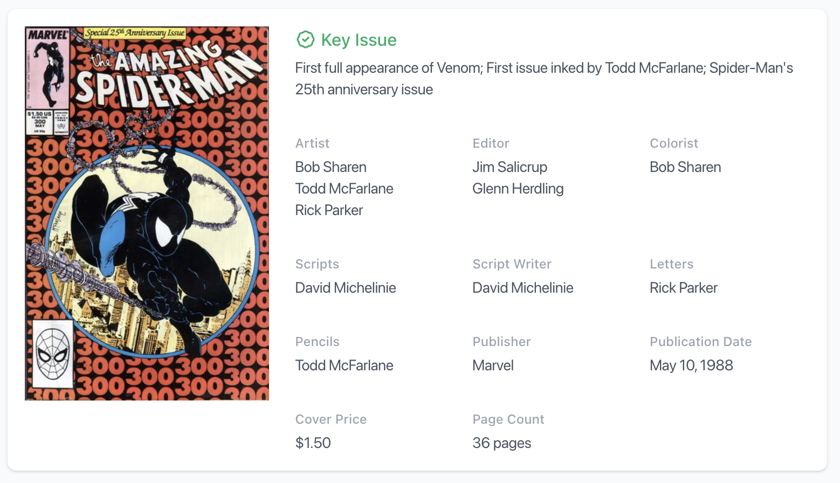Select Todd McFarlane under Pencils
The height and width of the screenshot is (483, 840).
(344, 365)
